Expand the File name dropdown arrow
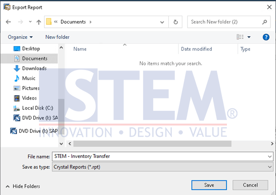 270,157
